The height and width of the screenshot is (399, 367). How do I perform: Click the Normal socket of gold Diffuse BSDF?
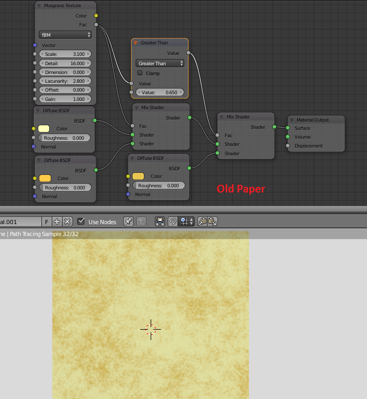coord(128,194)
